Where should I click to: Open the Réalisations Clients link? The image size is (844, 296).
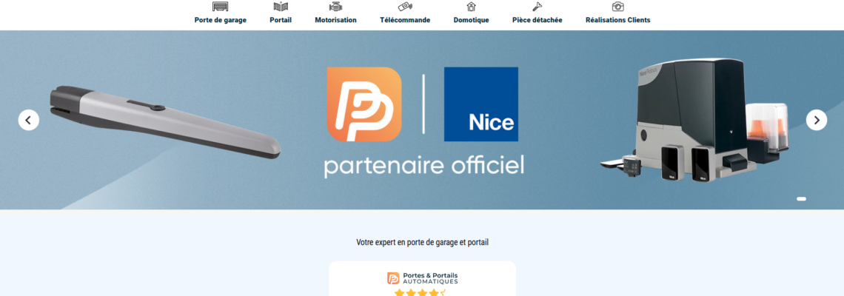[618, 20]
